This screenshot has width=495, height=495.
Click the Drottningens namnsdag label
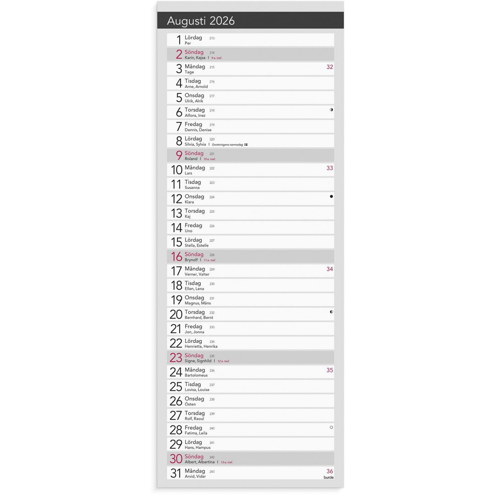(228, 144)
